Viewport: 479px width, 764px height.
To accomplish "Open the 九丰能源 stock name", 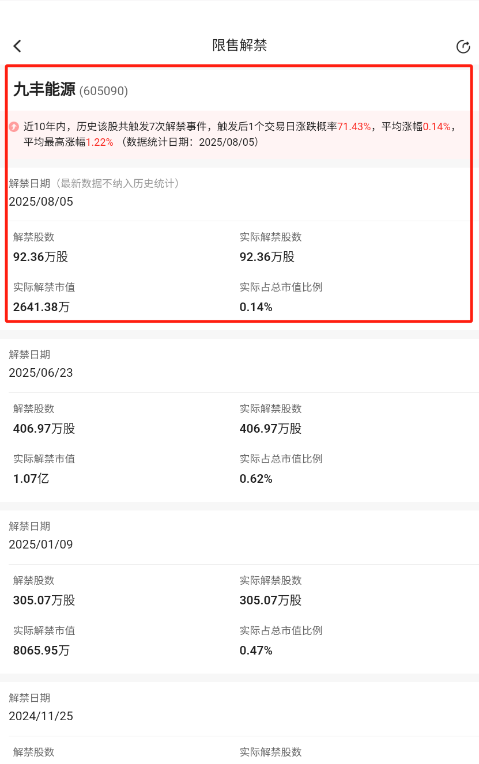I will pyautogui.click(x=44, y=89).
